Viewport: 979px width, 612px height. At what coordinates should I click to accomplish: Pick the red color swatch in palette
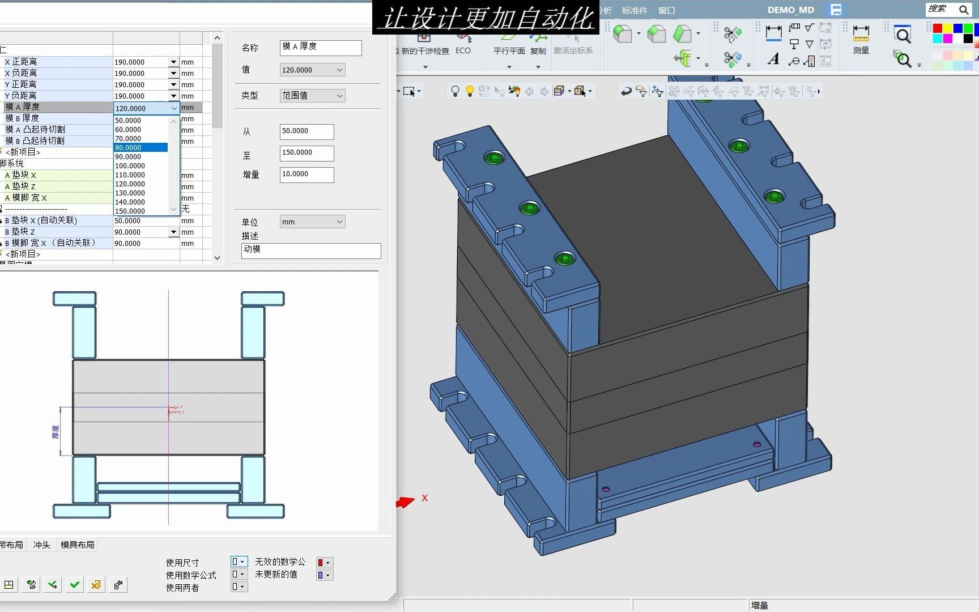[938, 28]
